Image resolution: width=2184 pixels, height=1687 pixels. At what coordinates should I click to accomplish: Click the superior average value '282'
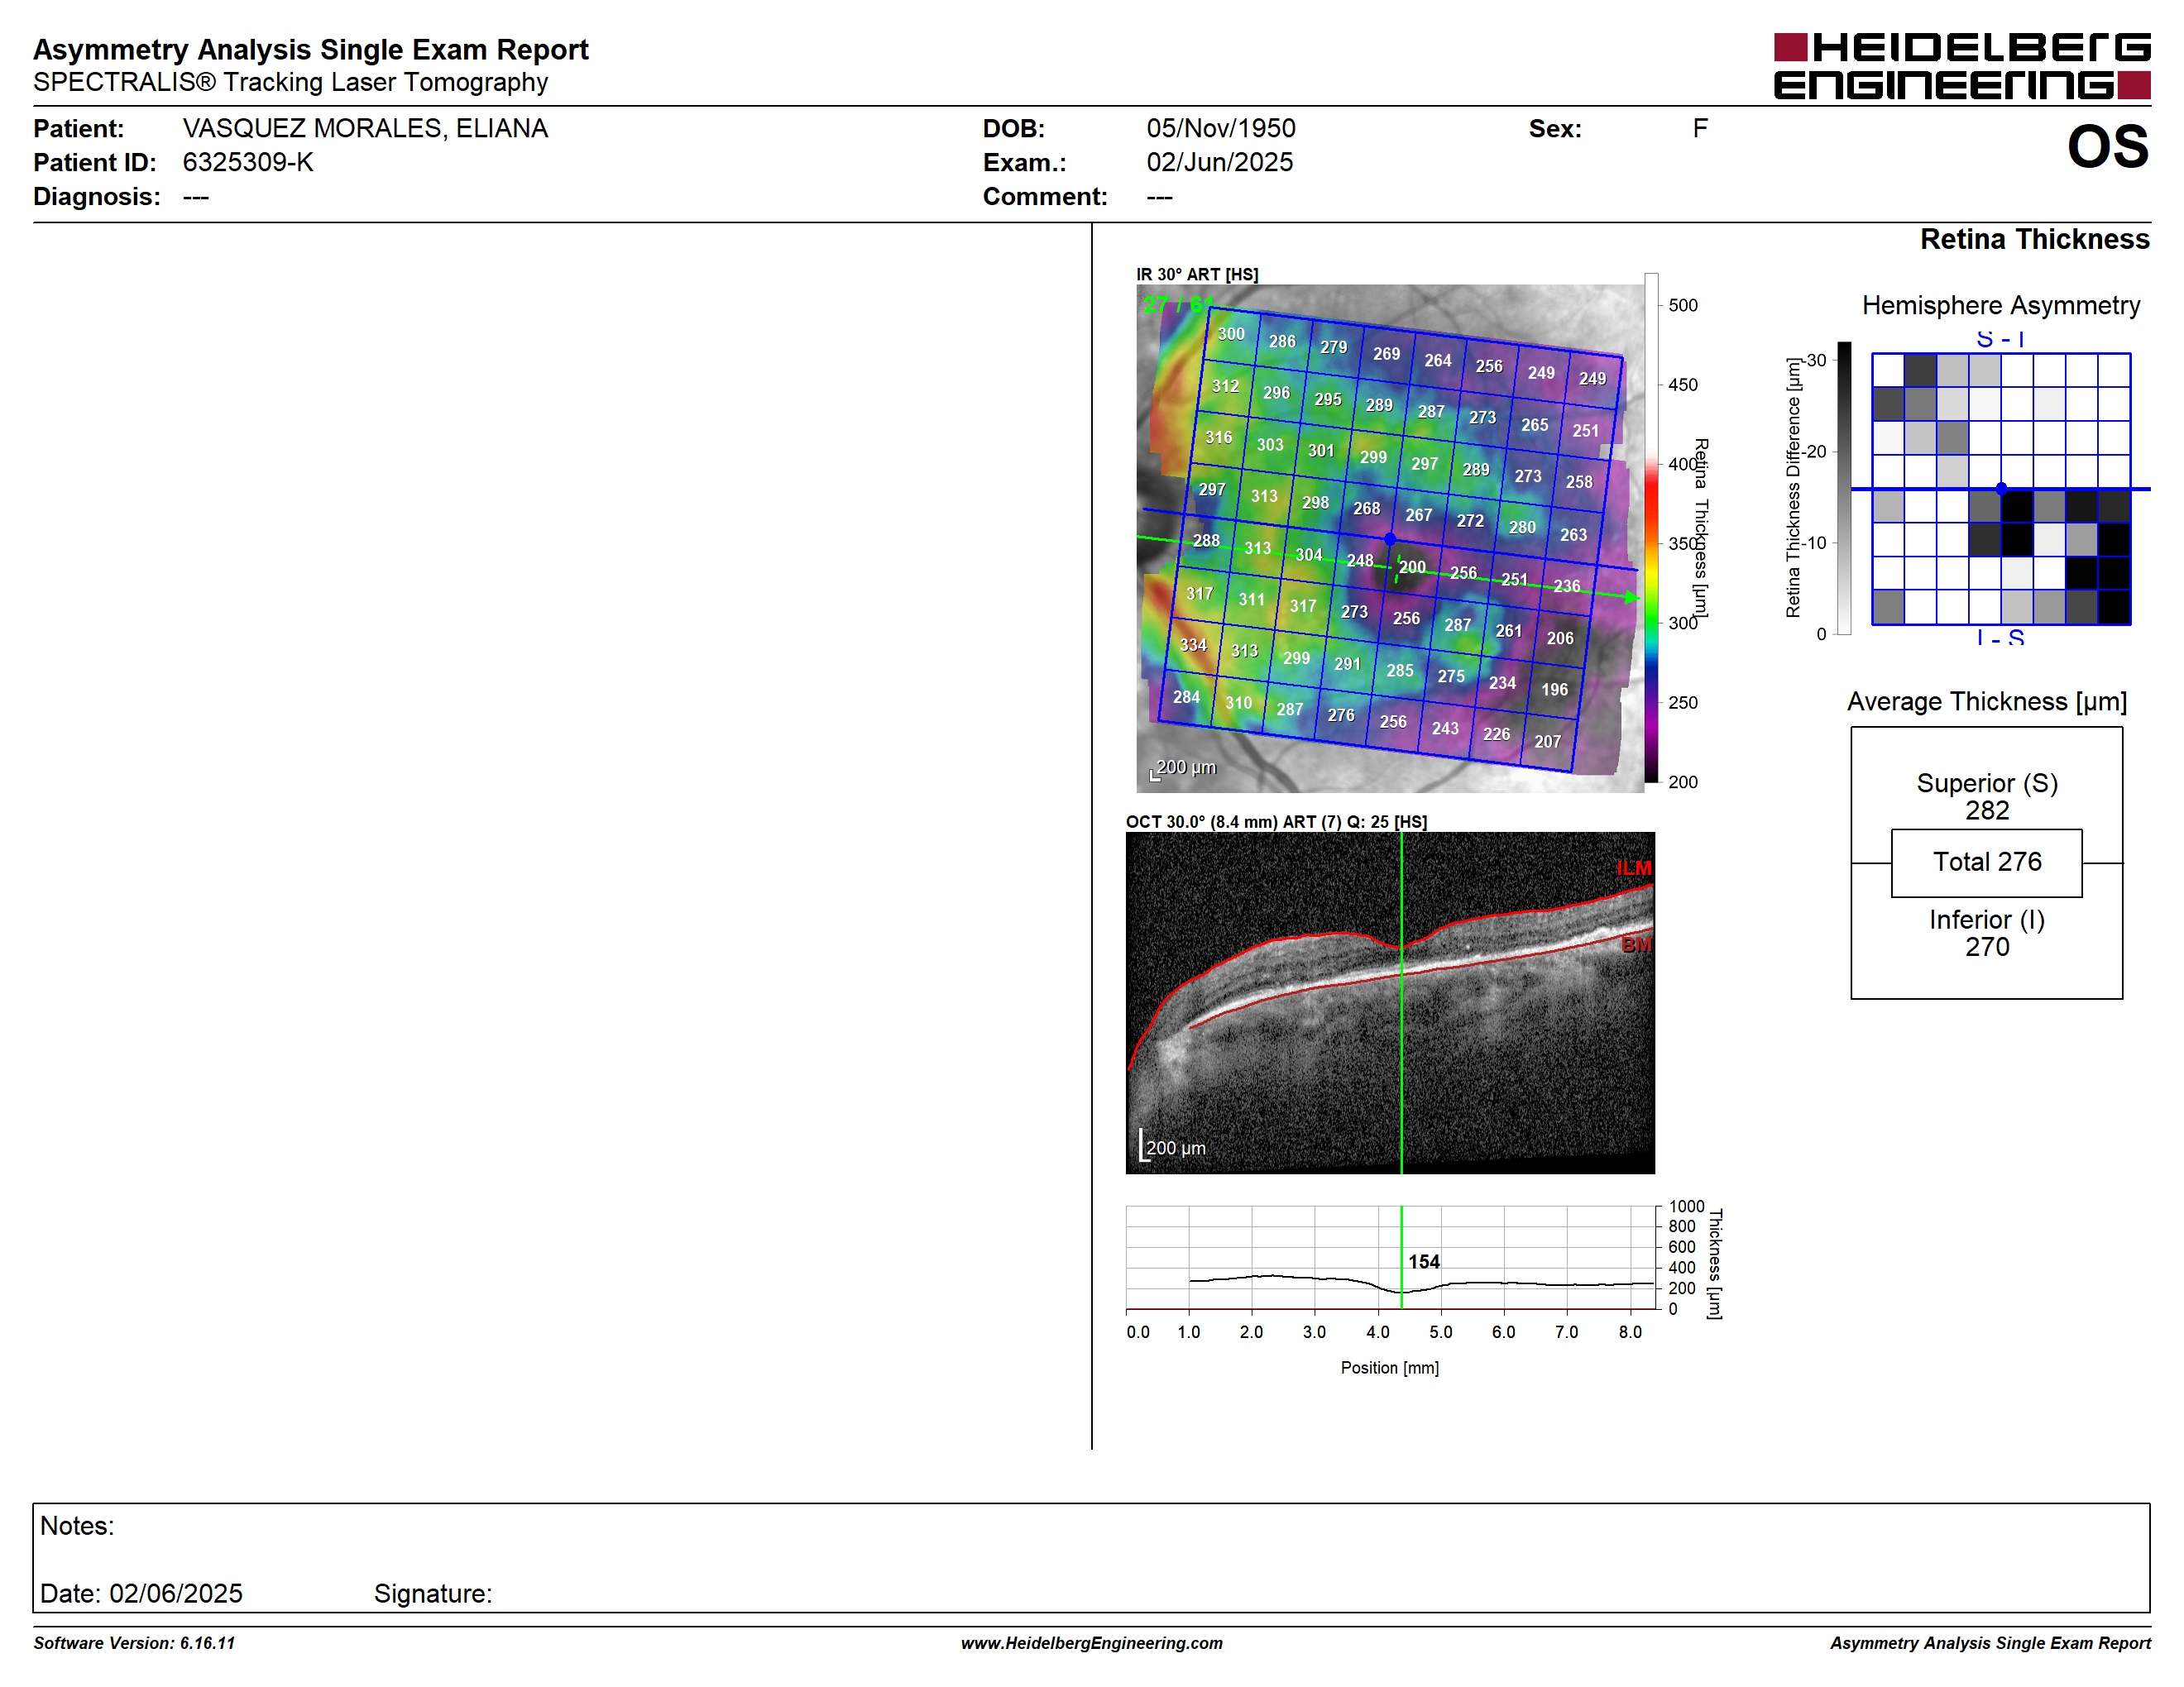click(1987, 810)
